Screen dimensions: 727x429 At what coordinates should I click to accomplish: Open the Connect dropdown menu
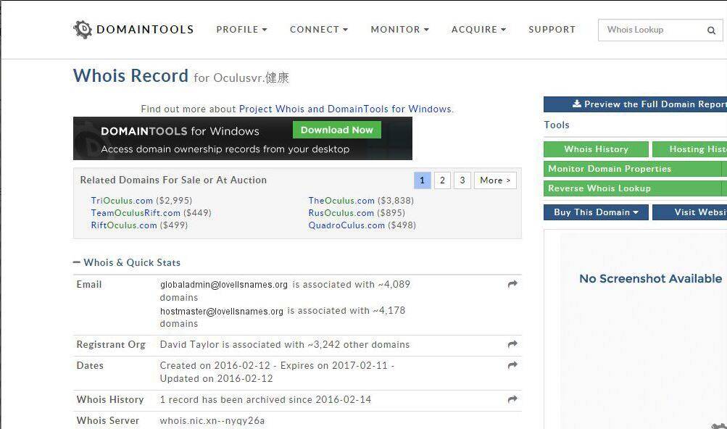pos(318,29)
